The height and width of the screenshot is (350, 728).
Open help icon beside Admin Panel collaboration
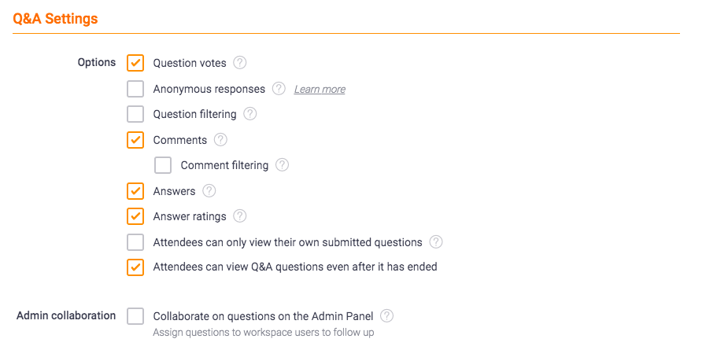pos(386,316)
